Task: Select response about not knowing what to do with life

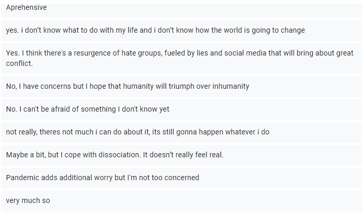Action: coord(155,30)
